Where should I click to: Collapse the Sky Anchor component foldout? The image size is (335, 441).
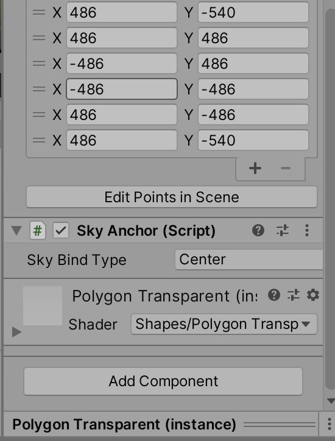16,231
